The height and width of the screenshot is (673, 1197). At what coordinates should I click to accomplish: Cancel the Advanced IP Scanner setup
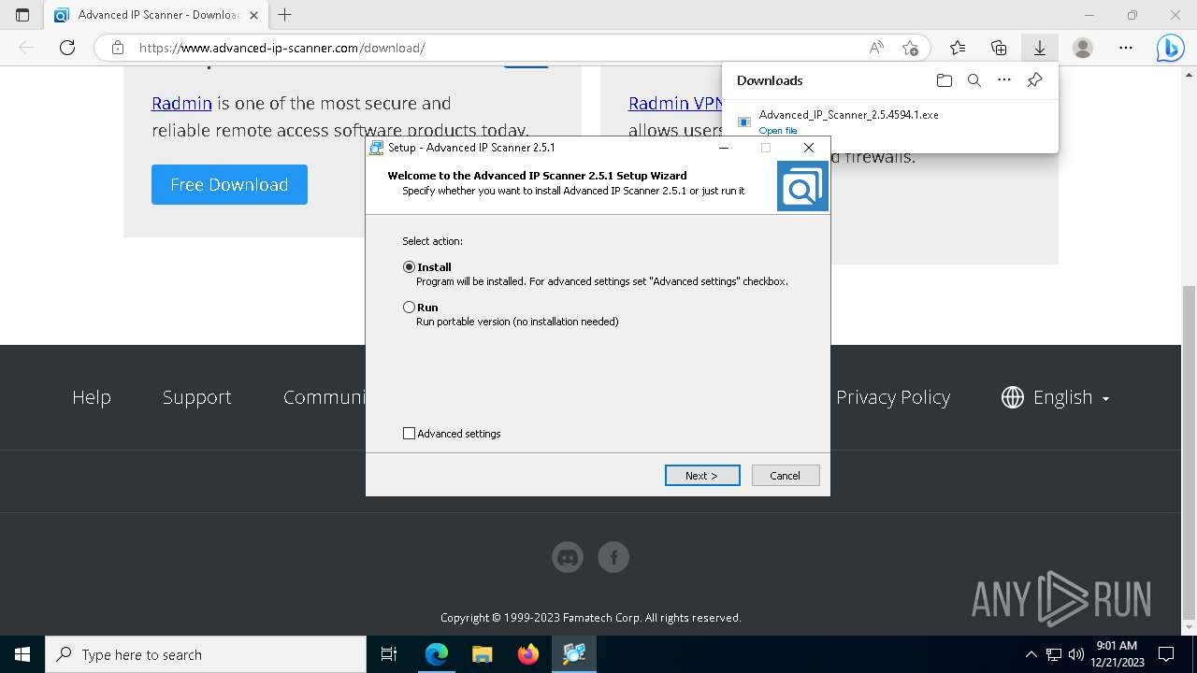785,475
